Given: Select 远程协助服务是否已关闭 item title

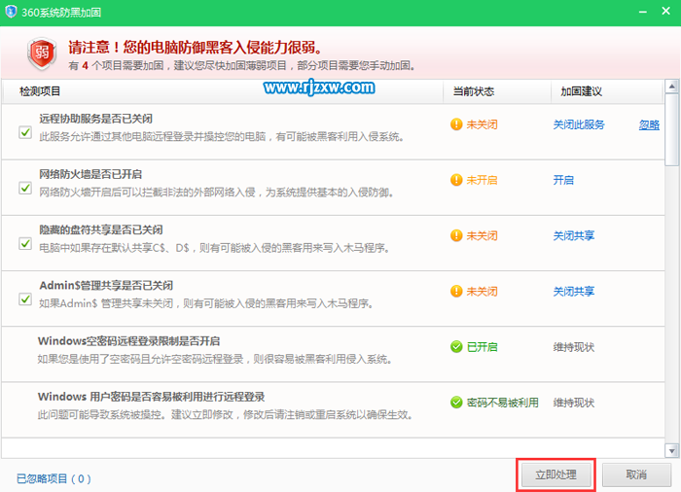Looking at the screenshot, I should 96,119.
